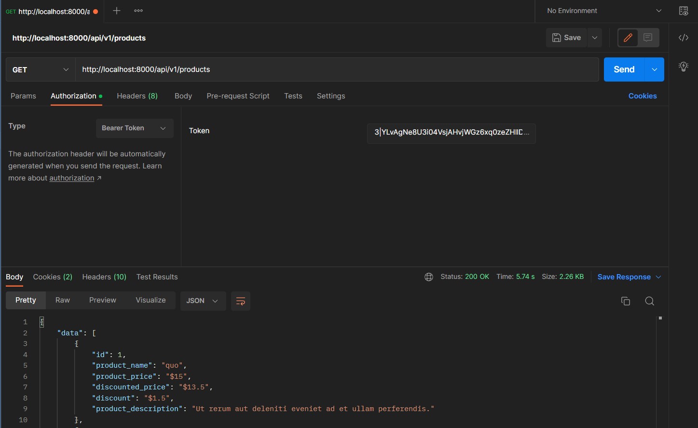The width and height of the screenshot is (698, 428).
Task: Open the code snippet panel icon
Action: (683, 38)
